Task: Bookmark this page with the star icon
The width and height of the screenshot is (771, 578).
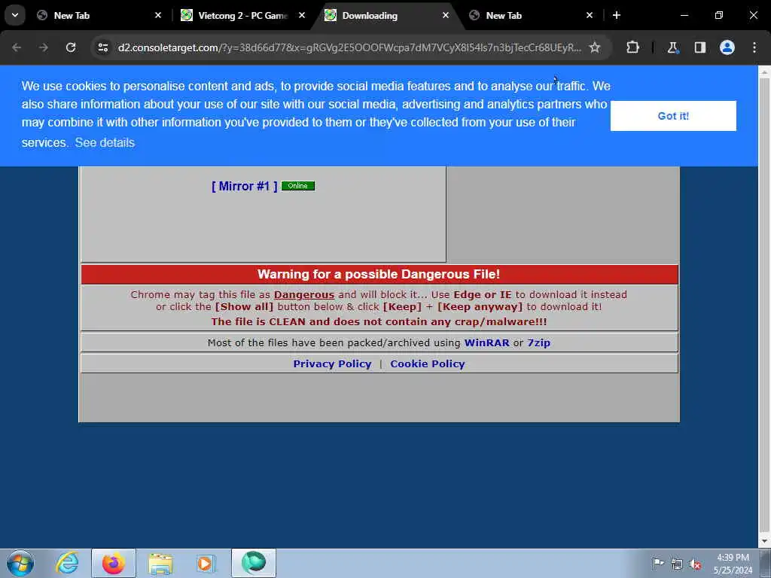Action: pos(595,47)
